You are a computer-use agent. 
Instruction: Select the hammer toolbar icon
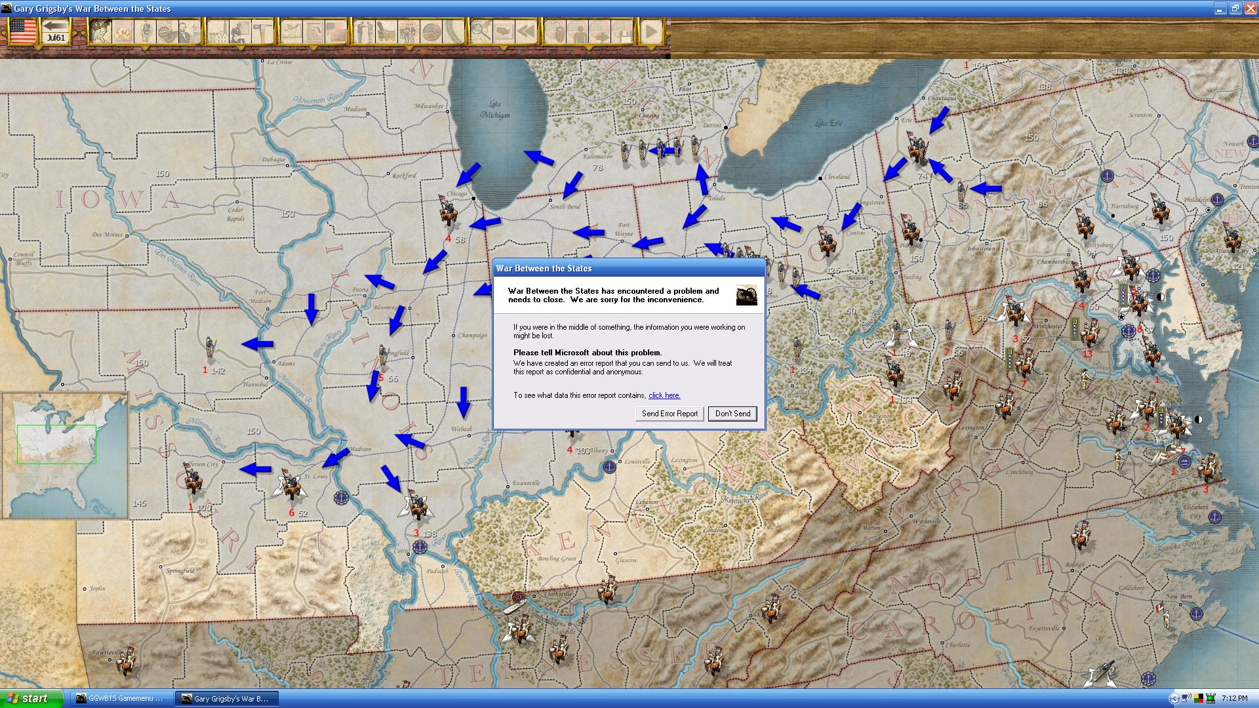[262, 31]
